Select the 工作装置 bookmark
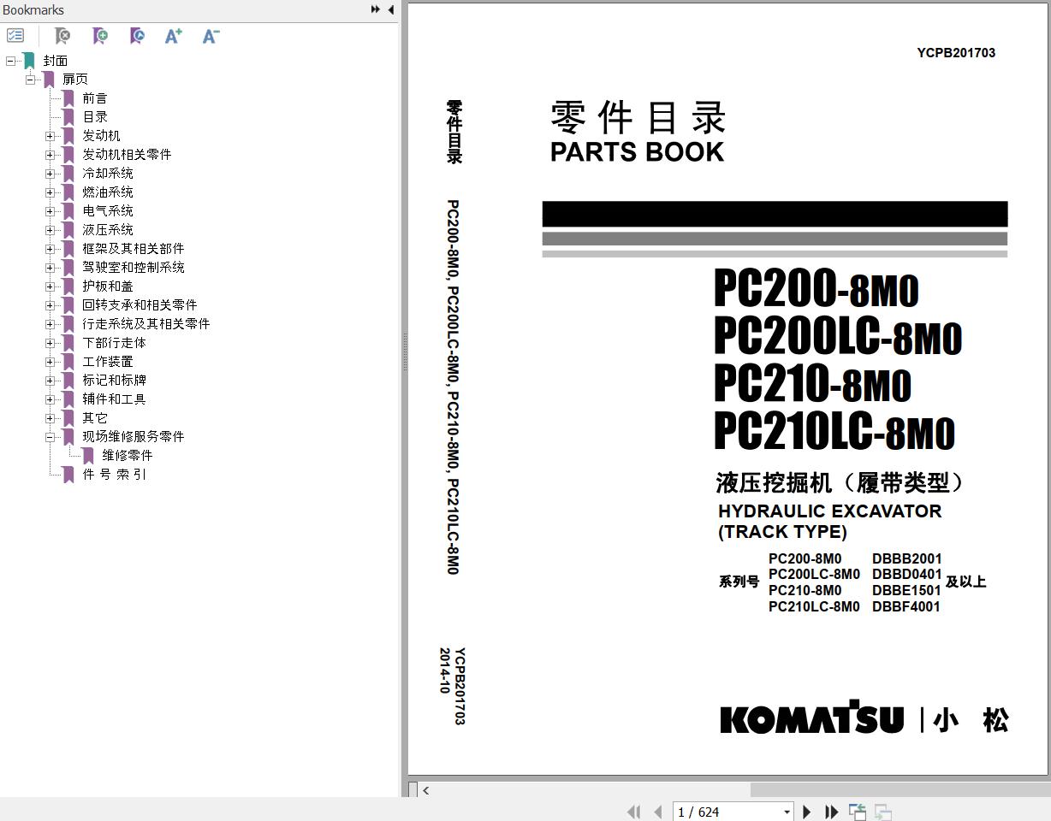1051x821 pixels. click(108, 362)
